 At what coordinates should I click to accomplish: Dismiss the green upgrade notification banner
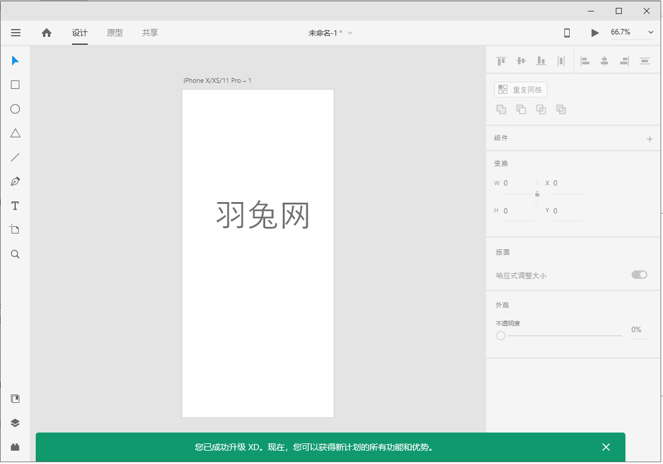pos(606,447)
